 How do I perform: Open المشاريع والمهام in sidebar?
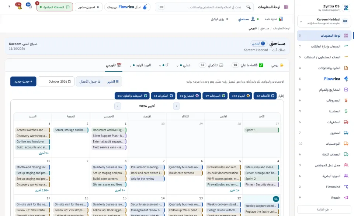tap(324, 90)
